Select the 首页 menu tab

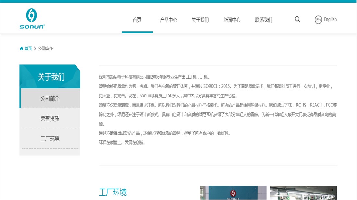pos(137,20)
